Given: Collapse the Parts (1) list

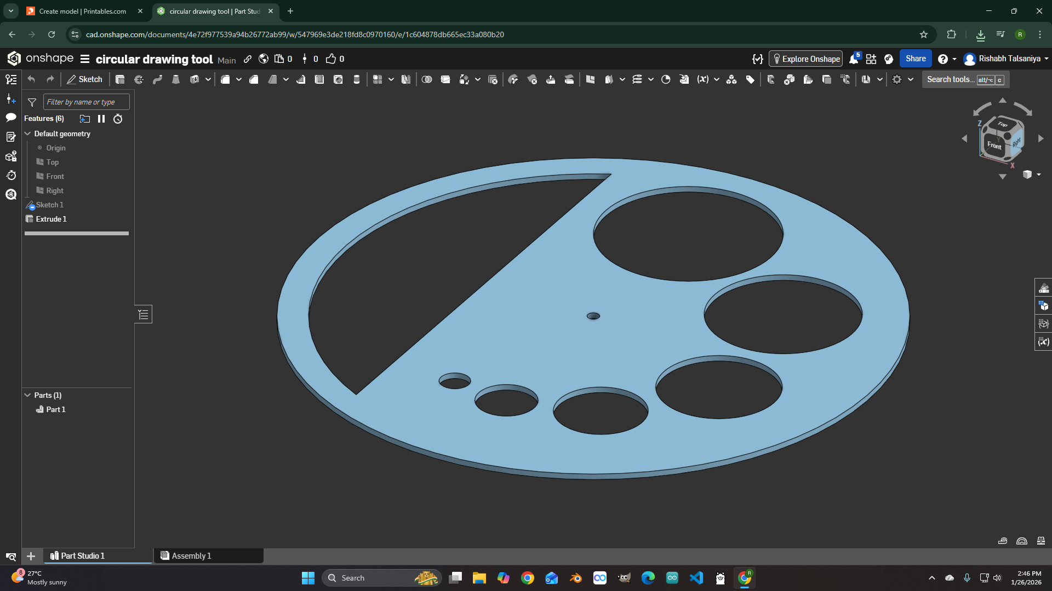Looking at the screenshot, I should pyautogui.click(x=27, y=395).
